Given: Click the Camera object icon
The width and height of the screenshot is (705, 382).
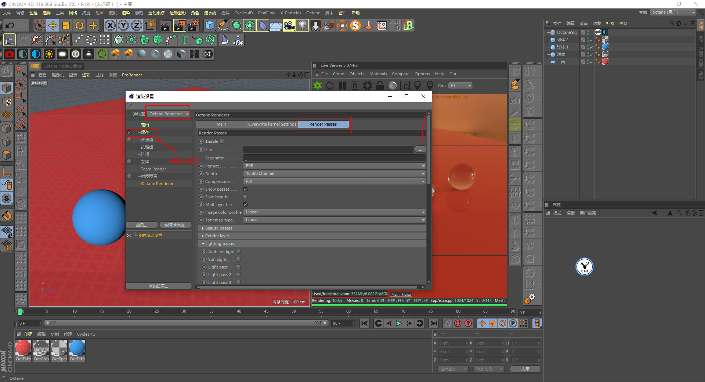Looking at the screenshot, I should pyautogui.click(x=289, y=25).
